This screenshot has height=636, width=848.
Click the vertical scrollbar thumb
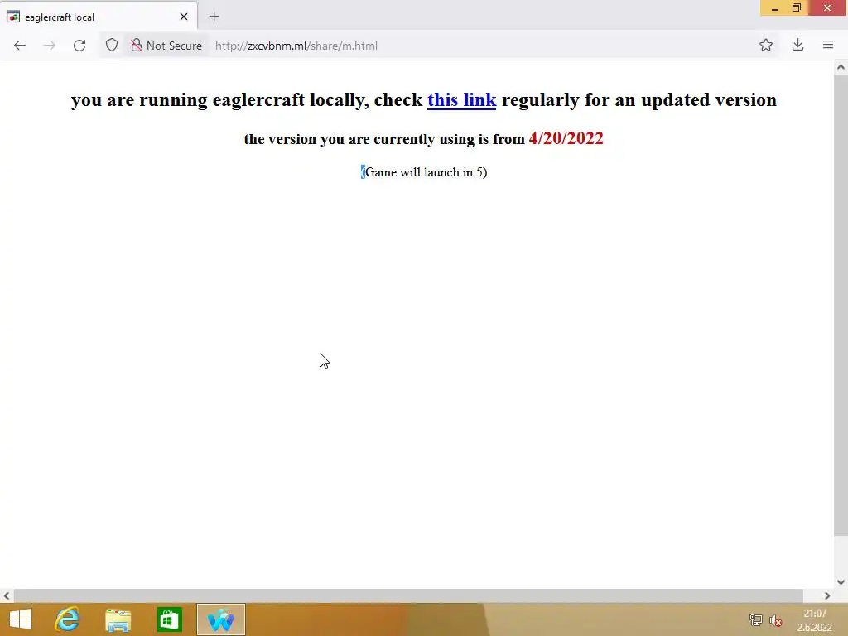pyautogui.click(x=841, y=306)
